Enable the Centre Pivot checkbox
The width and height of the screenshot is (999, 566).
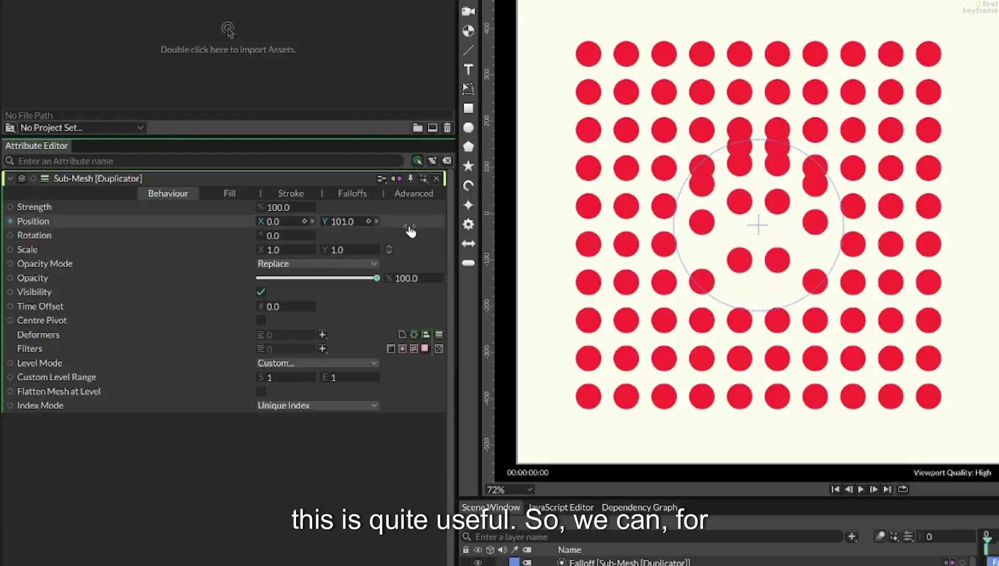coord(261,320)
